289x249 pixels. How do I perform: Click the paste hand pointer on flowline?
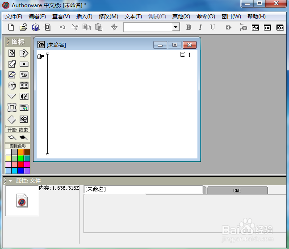pos(40,56)
